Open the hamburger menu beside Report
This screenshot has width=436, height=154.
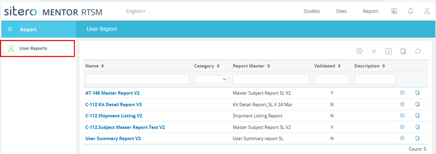10,29
